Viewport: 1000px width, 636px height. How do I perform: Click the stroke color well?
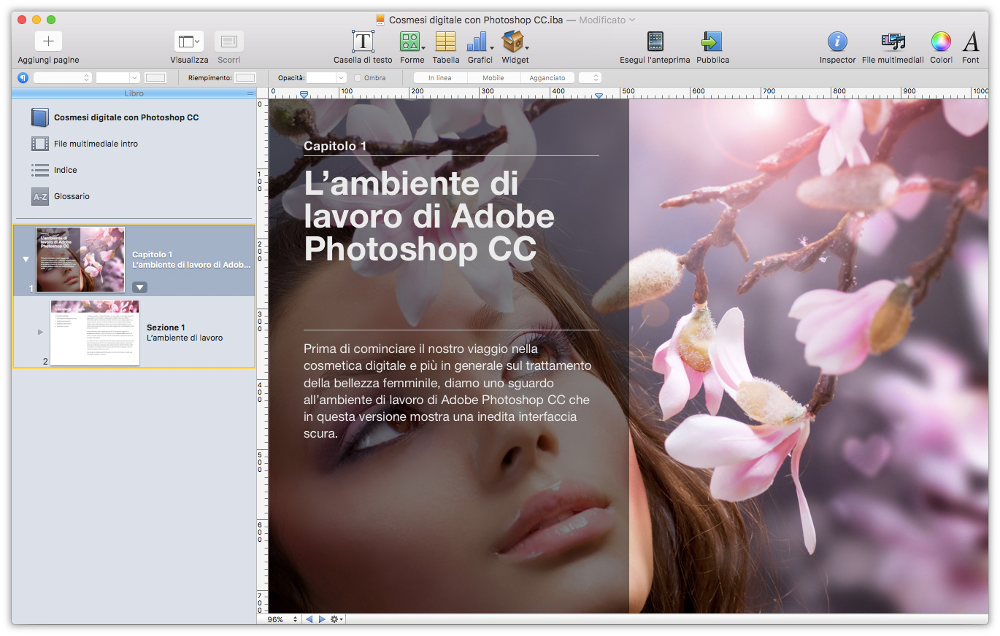coord(155,77)
